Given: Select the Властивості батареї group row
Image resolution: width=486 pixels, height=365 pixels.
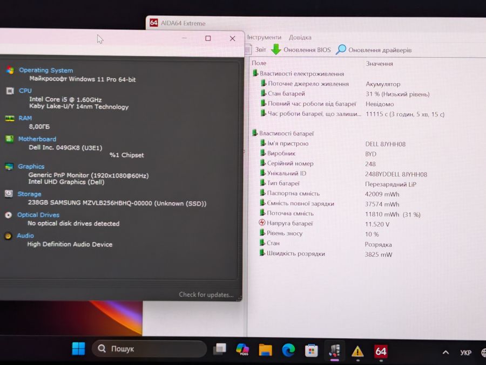Looking at the screenshot, I should [283, 133].
